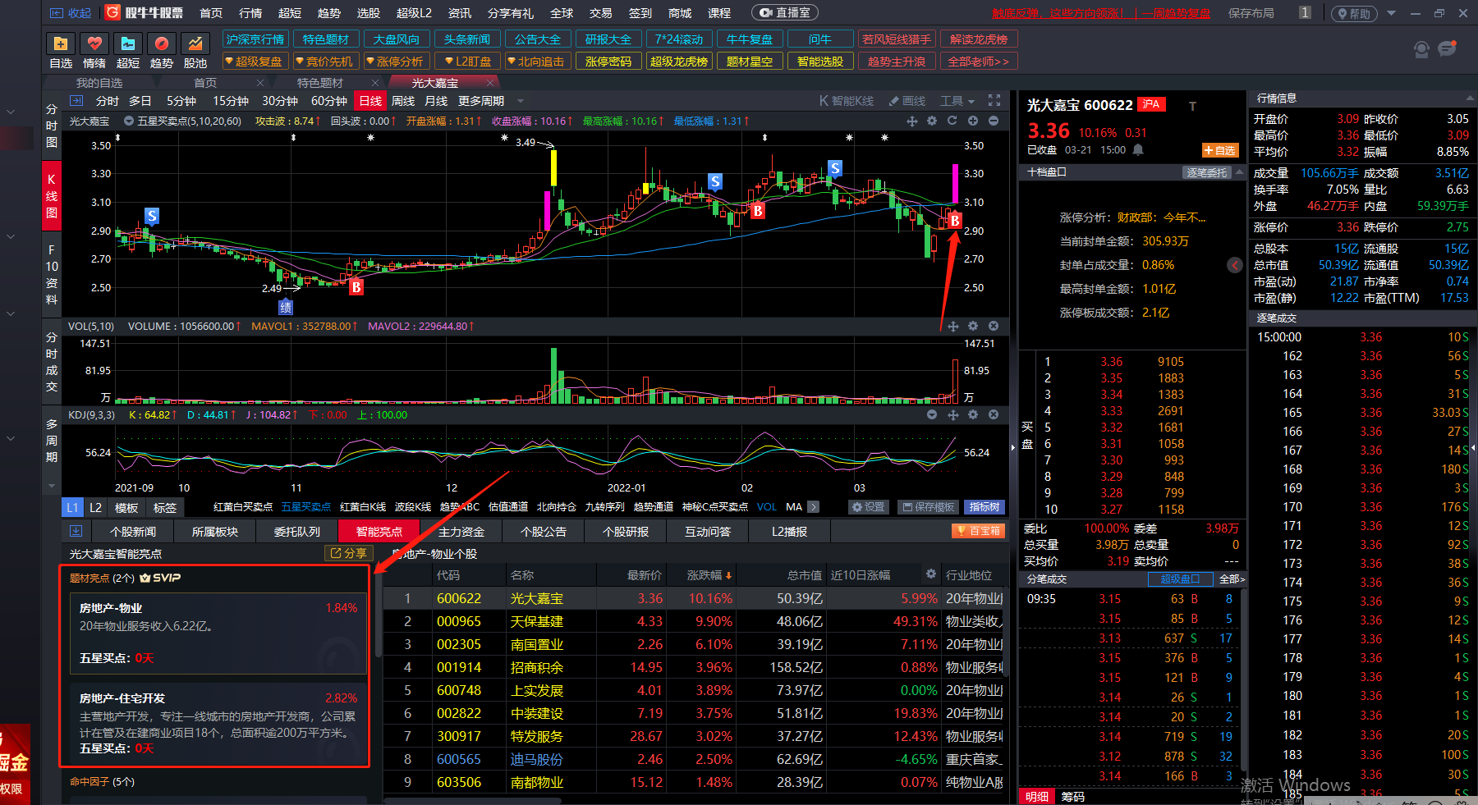Screen dimensions: 1478x805
Task: Click the fullscreen chart icon
Action: pos(994,100)
